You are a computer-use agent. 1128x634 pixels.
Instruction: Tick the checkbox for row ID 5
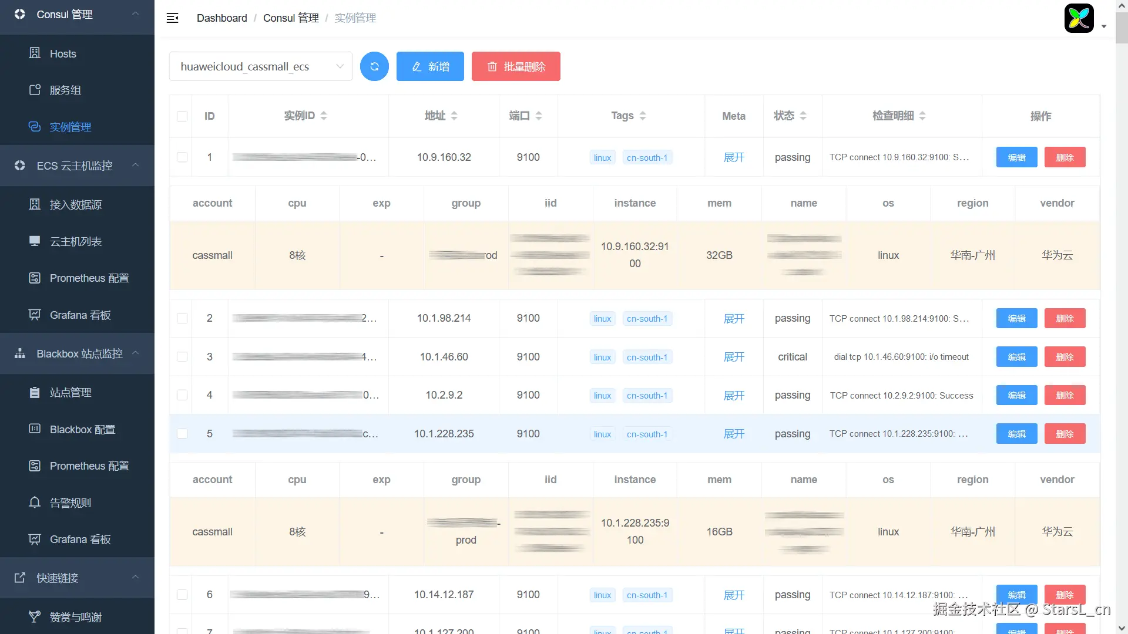182,434
